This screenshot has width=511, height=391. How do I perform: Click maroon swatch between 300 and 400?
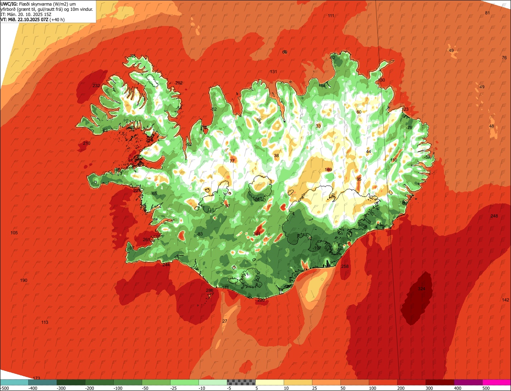pos(439,382)
